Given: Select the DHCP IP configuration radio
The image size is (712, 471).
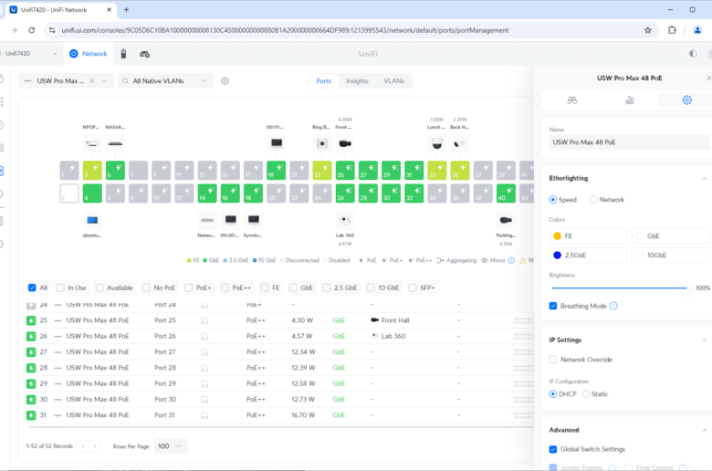Looking at the screenshot, I should point(552,393).
